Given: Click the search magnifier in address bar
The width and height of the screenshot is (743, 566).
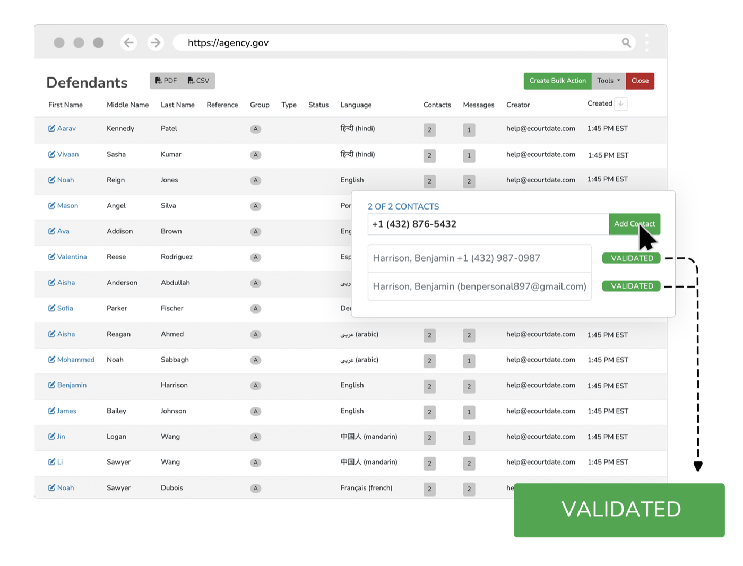Looking at the screenshot, I should [626, 42].
